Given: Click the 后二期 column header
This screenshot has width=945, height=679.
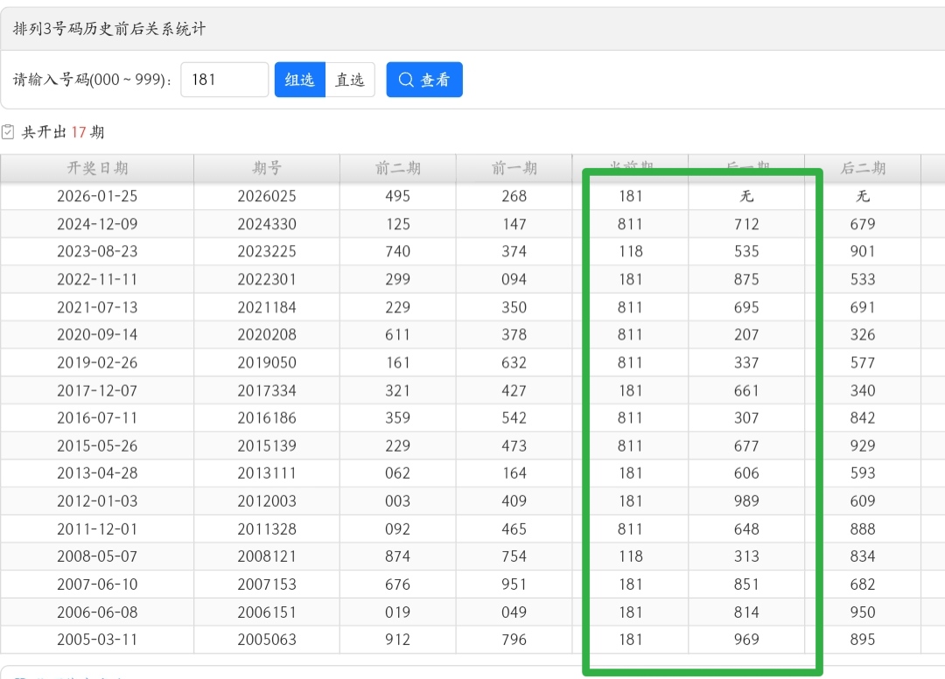Looking at the screenshot, I should 863,168.
